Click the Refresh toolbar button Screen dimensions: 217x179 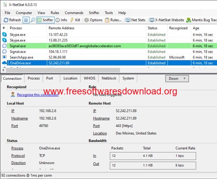pos(12,20)
